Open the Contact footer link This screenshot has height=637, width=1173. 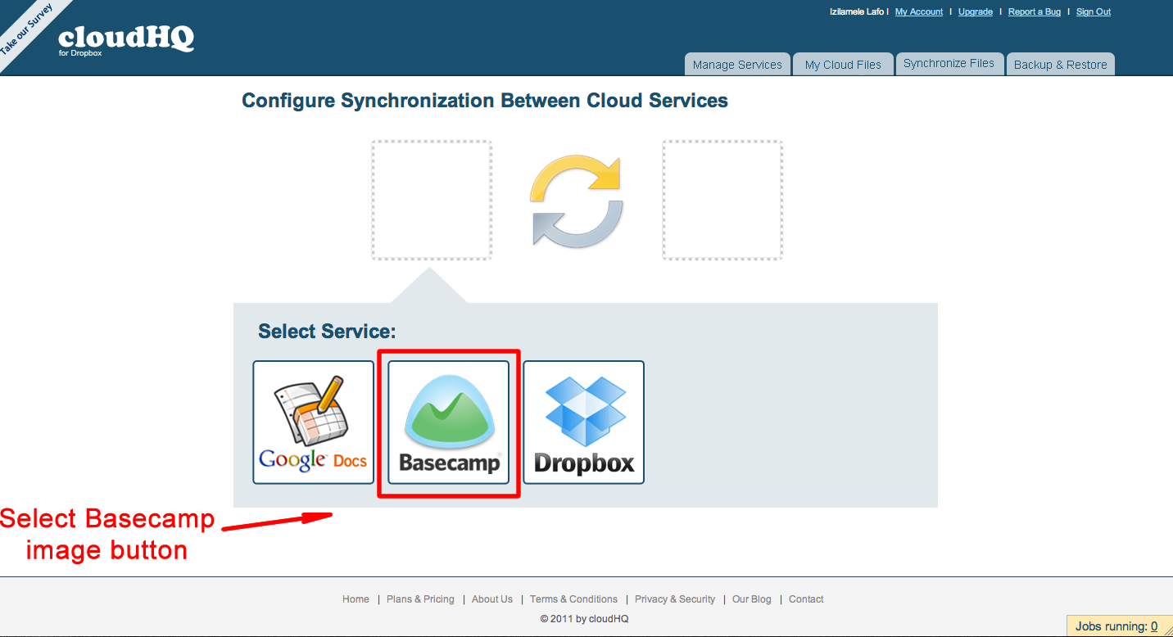[x=806, y=599]
